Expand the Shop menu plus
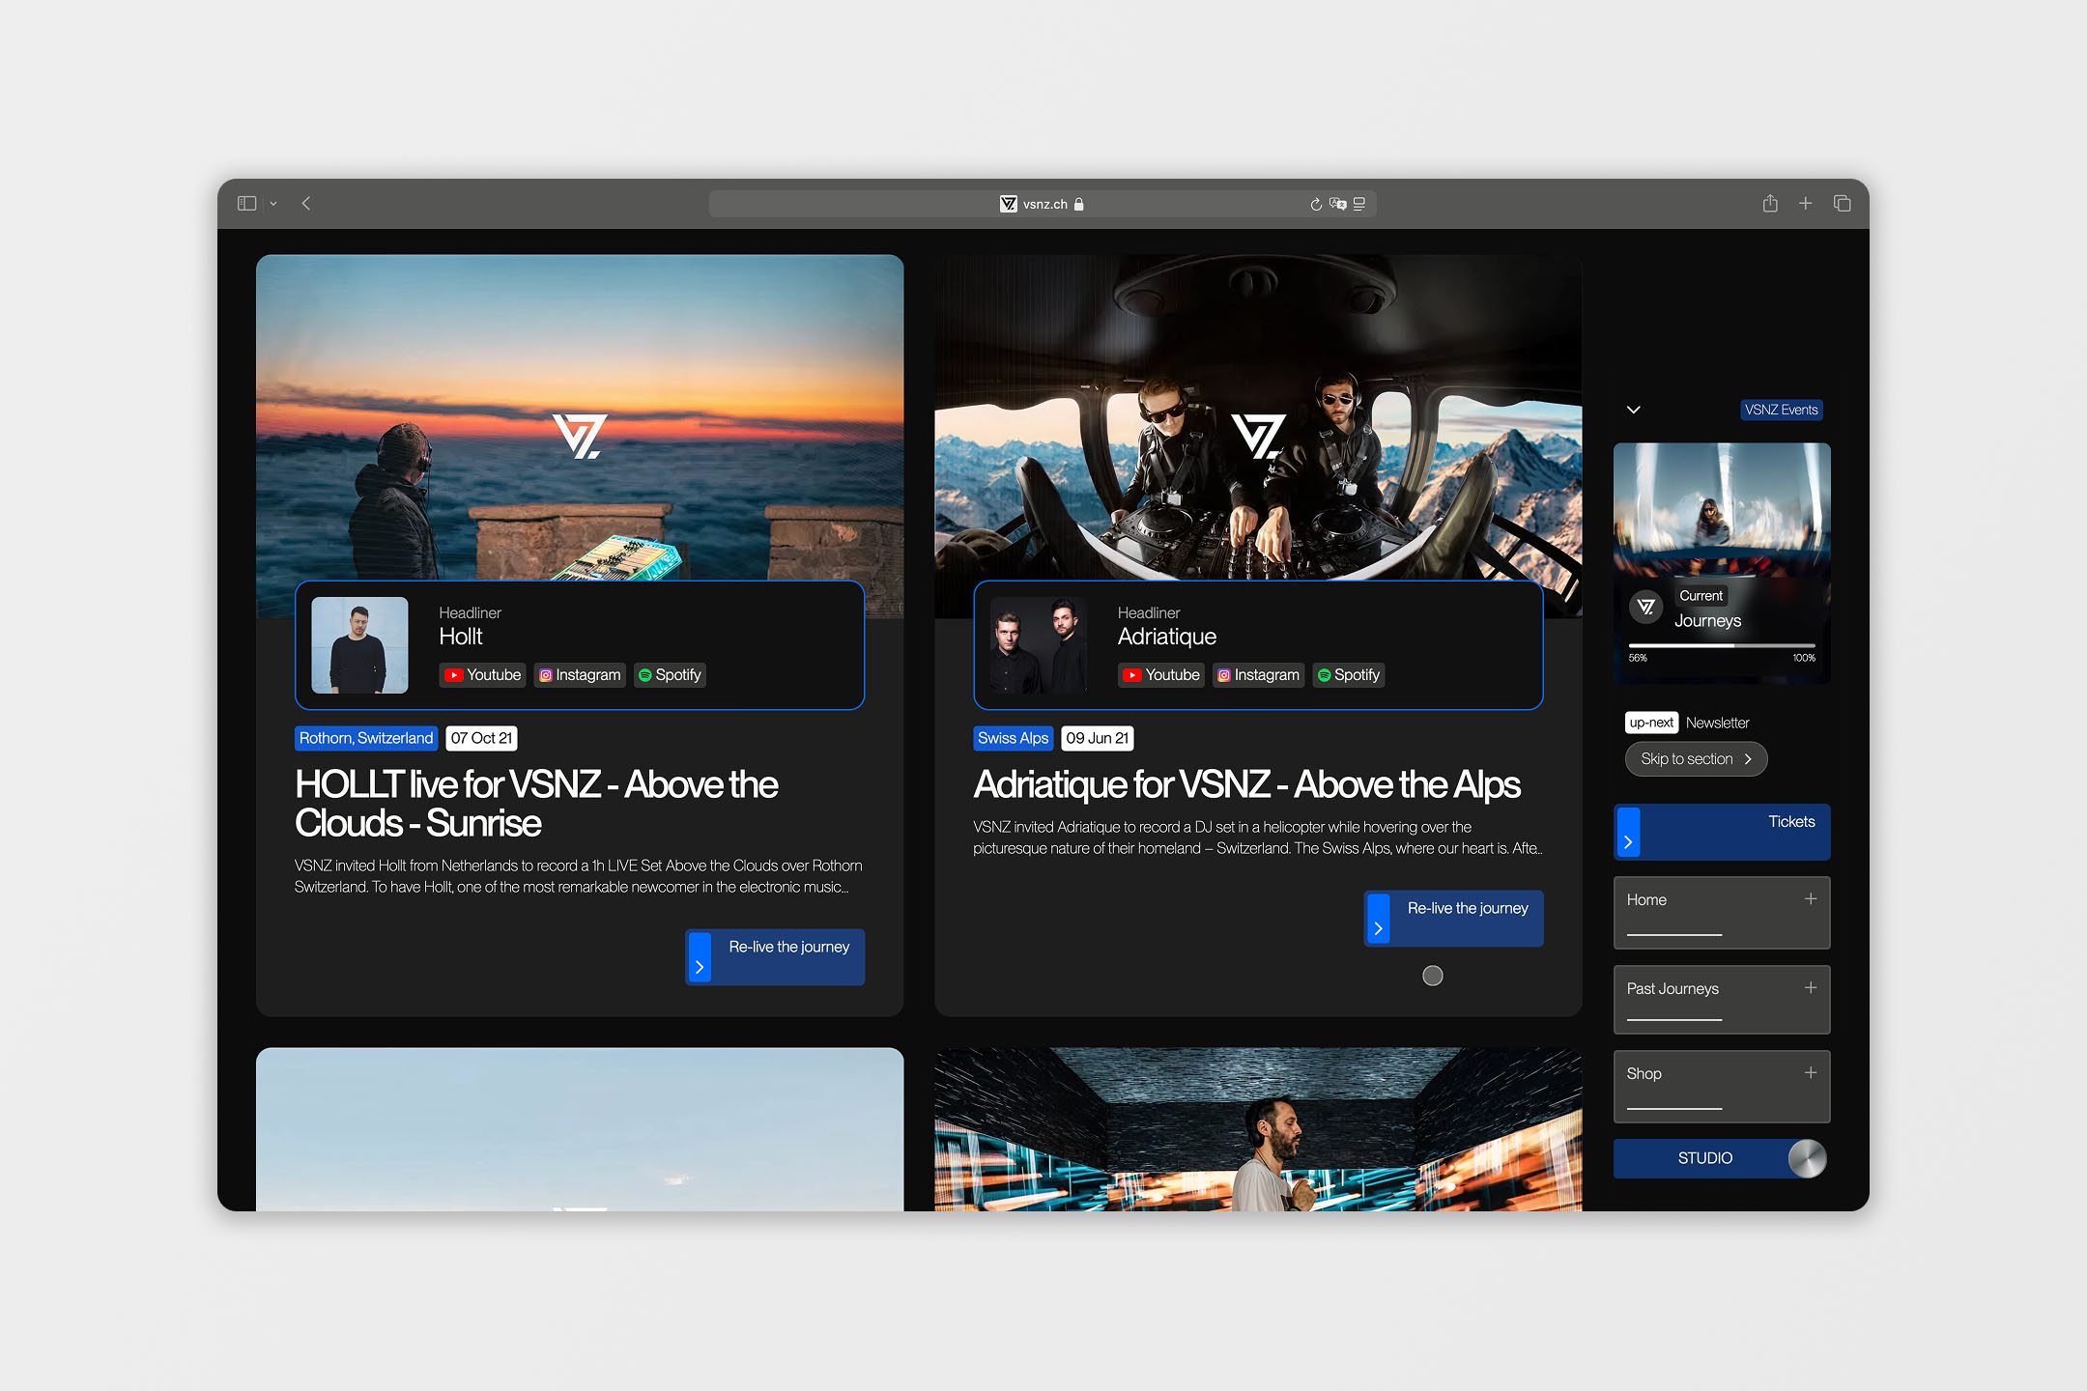This screenshot has width=2087, height=1391. click(x=1810, y=1073)
